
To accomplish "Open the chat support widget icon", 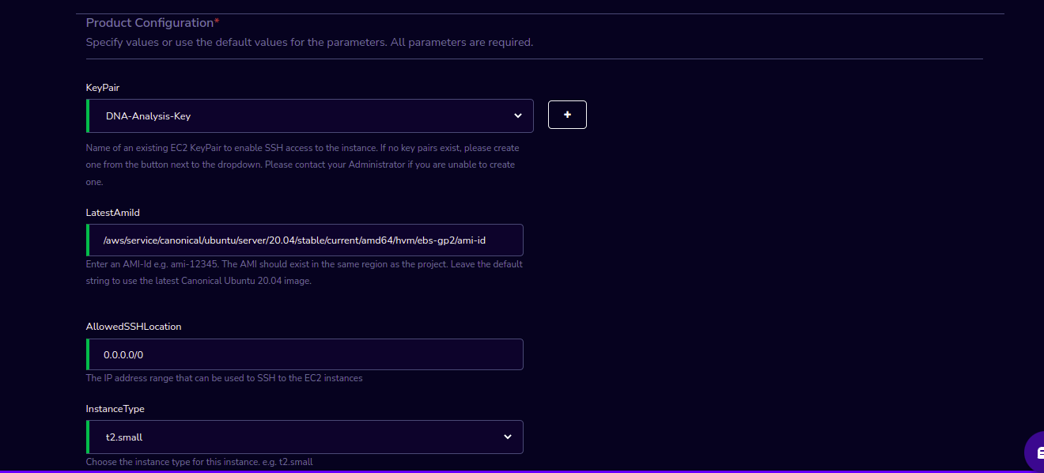I will tap(1035, 452).
